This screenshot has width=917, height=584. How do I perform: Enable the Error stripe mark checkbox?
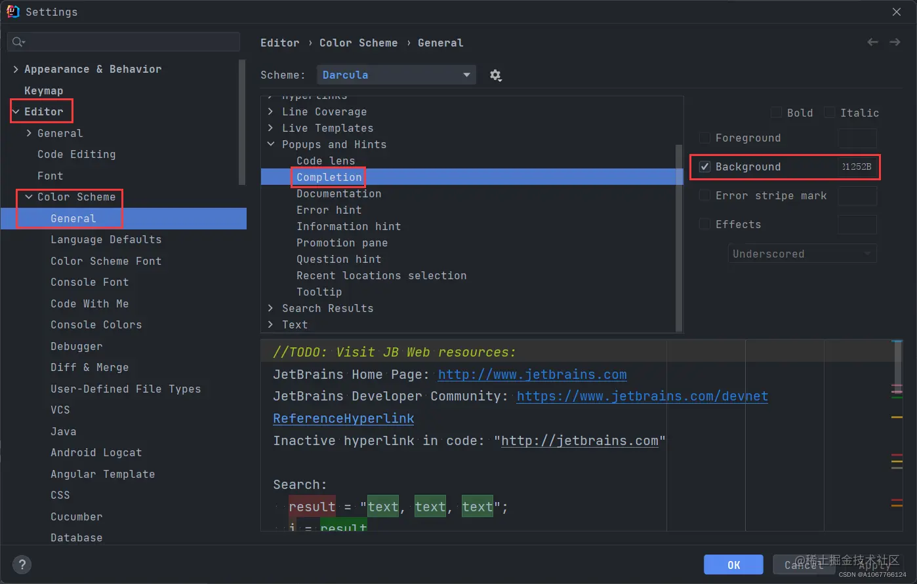[x=704, y=195]
